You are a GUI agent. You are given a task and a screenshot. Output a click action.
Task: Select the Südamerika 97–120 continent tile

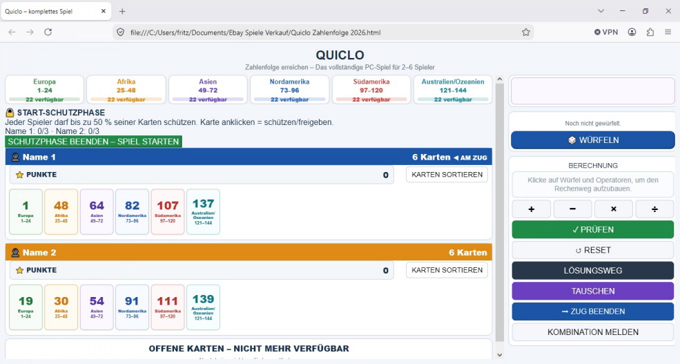(x=371, y=90)
